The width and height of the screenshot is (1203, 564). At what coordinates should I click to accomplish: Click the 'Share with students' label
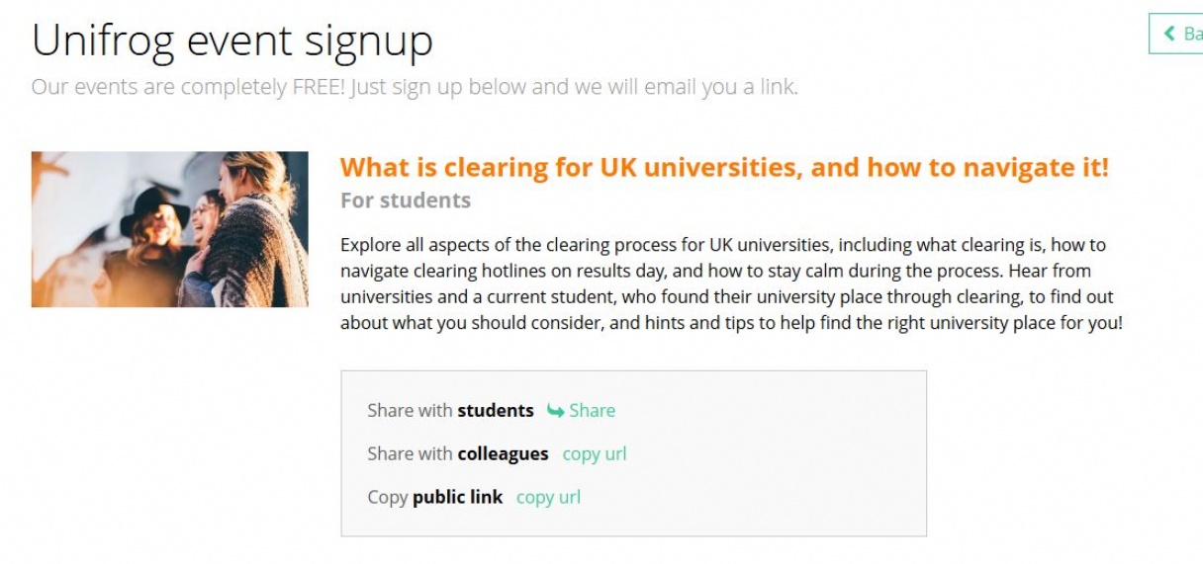pyautogui.click(x=450, y=411)
